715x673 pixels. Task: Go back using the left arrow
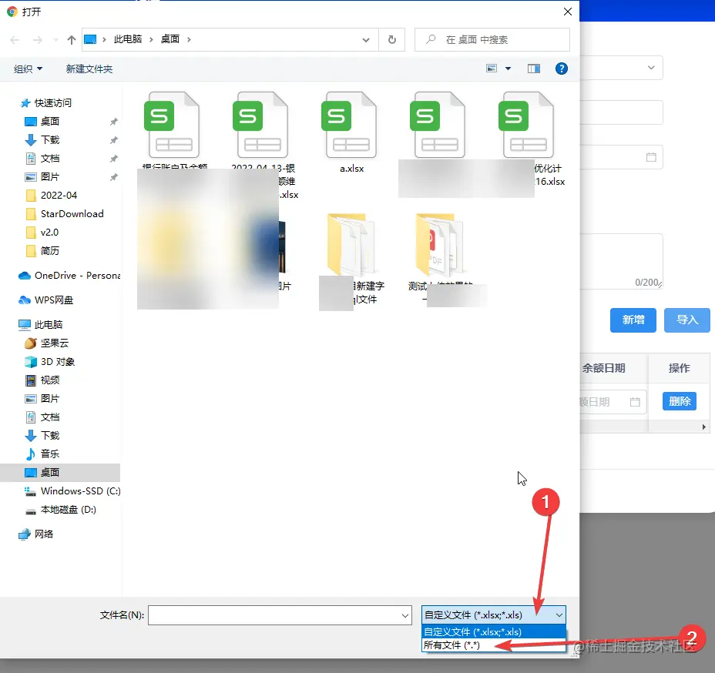click(15, 40)
